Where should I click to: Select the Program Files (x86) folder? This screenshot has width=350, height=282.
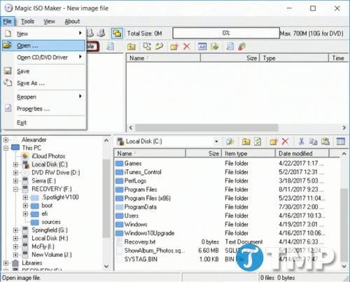148,198
